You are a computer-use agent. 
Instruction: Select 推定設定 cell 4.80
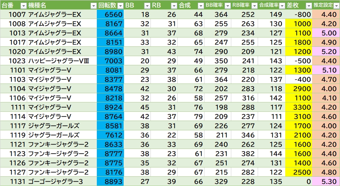(x=326, y=172)
